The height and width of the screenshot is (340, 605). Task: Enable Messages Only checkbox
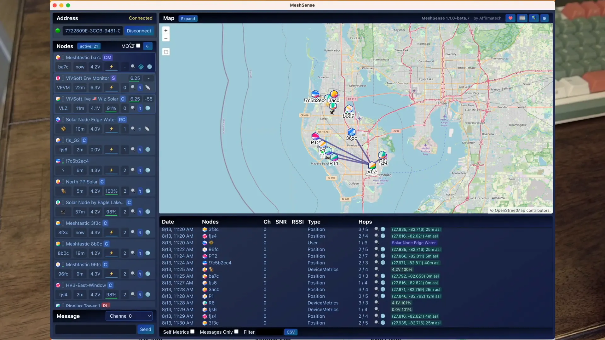(236, 331)
